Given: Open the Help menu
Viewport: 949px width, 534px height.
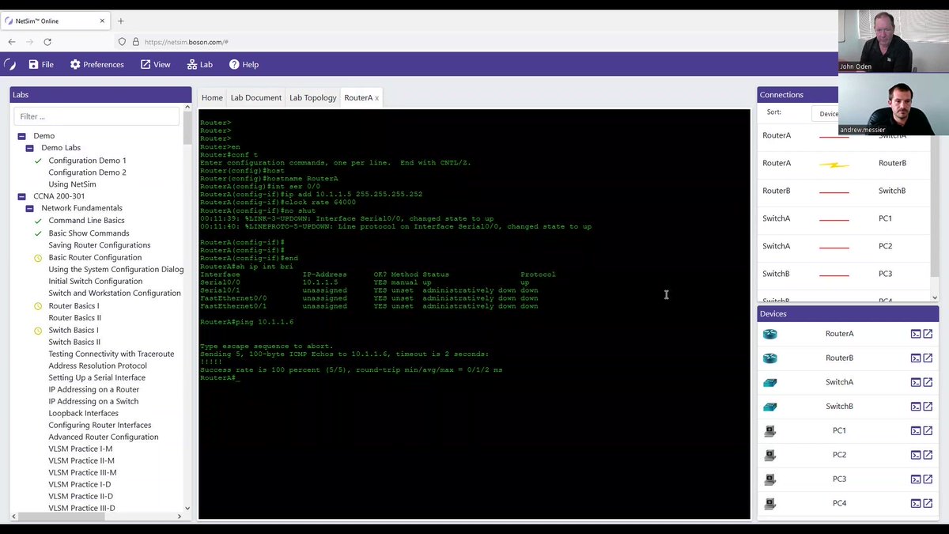Looking at the screenshot, I should coord(244,65).
